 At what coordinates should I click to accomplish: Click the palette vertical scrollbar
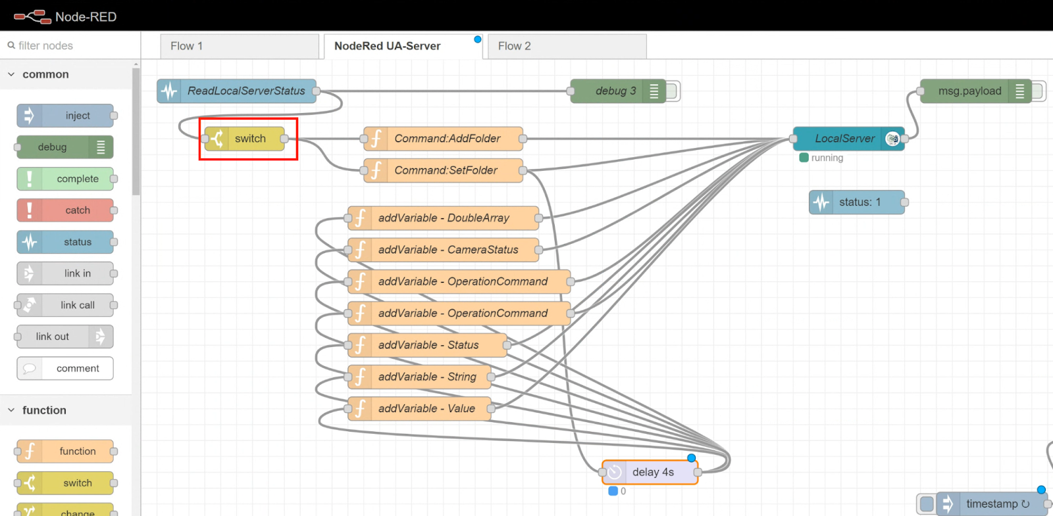tap(136, 131)
